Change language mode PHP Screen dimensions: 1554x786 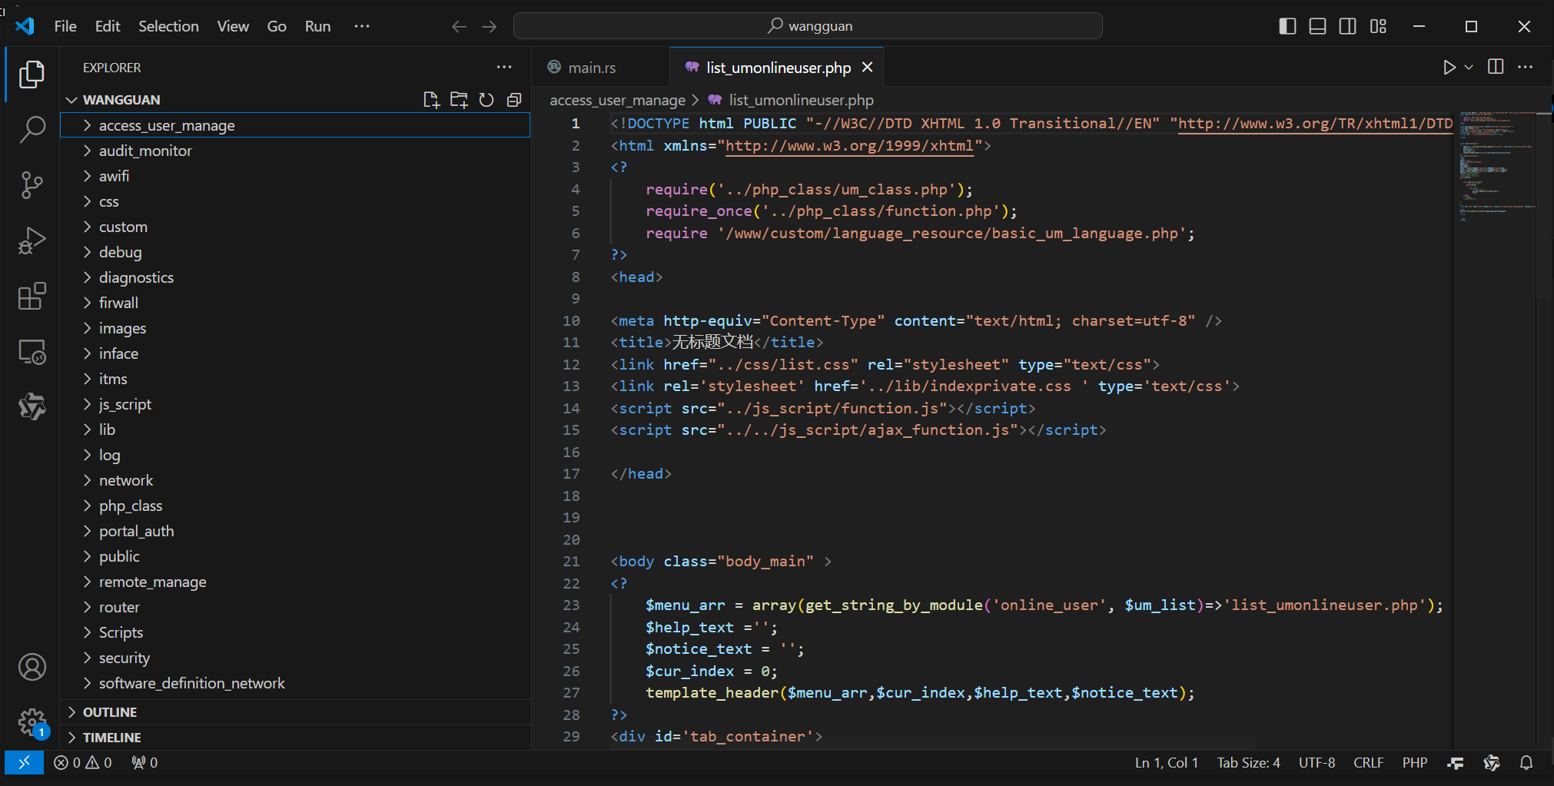(1414, 762)
